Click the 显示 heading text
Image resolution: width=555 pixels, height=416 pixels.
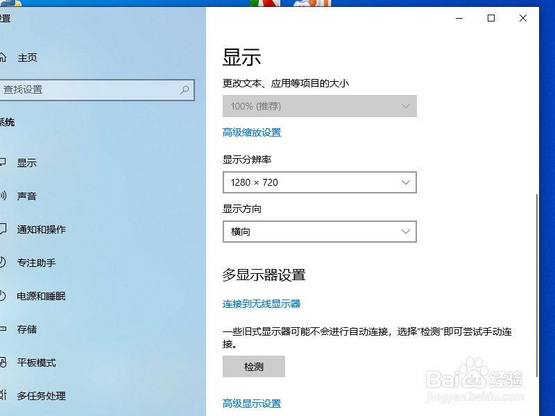point(241,58)
